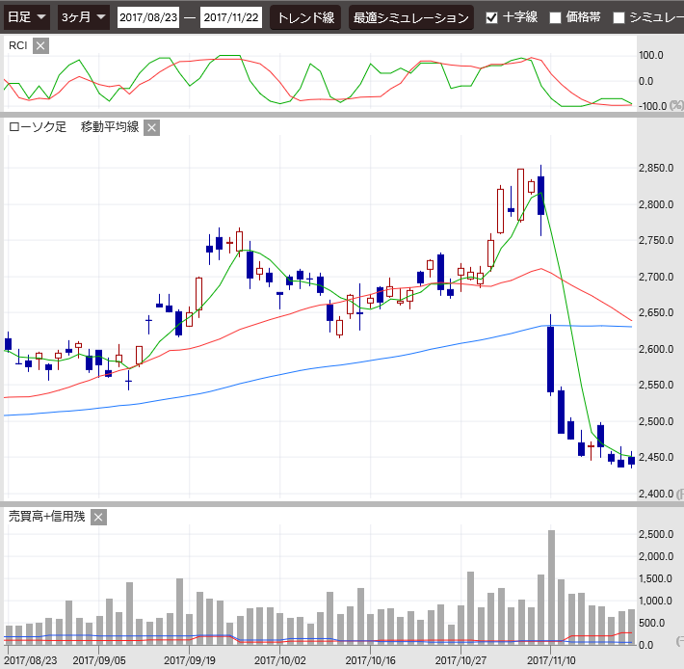
Task: Click the 移動平均線 label in chart header
Action: [110, 127]
